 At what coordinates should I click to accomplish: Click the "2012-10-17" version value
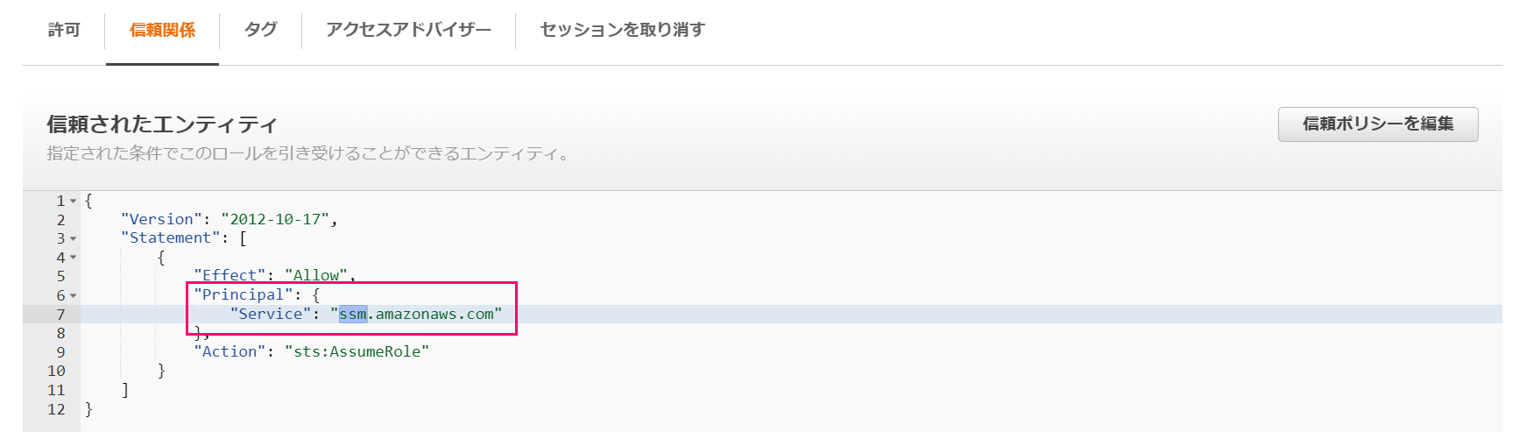coord(275,219)
